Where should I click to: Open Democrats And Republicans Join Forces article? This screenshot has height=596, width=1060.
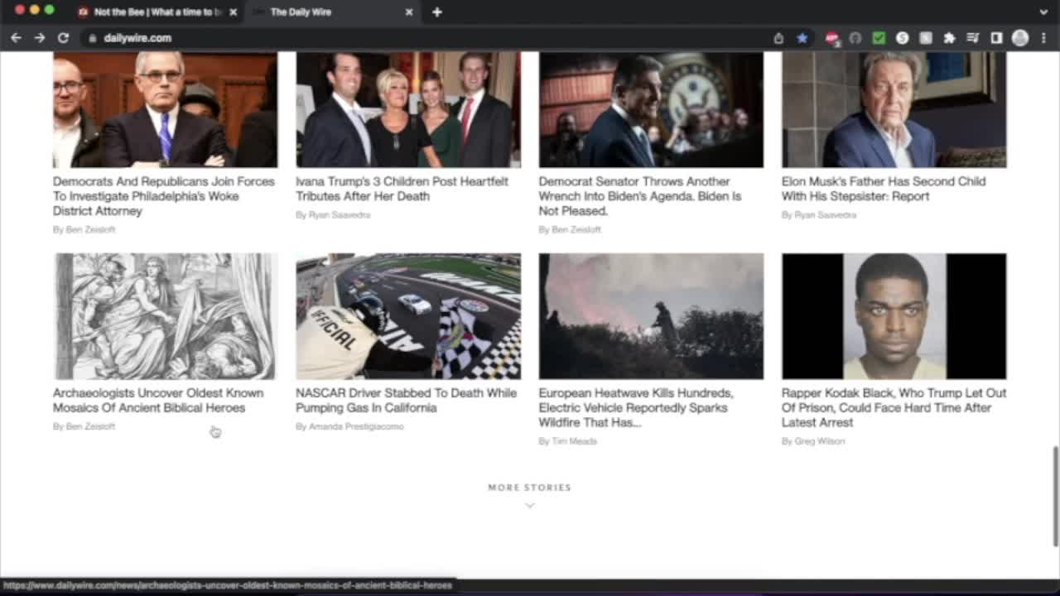(x=163, y=196)
